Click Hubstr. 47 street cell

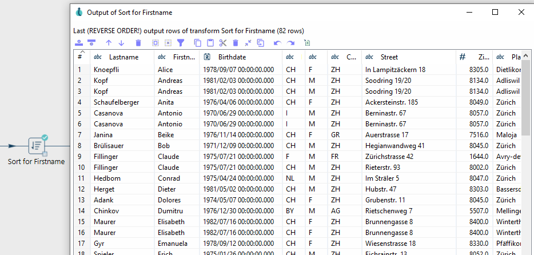click(409, 189)
